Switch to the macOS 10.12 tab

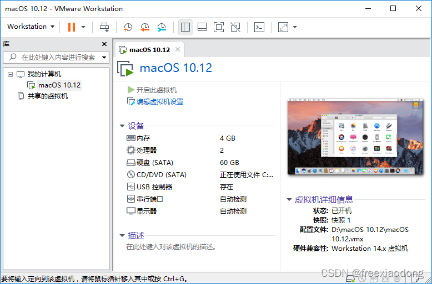coord(149,50)
